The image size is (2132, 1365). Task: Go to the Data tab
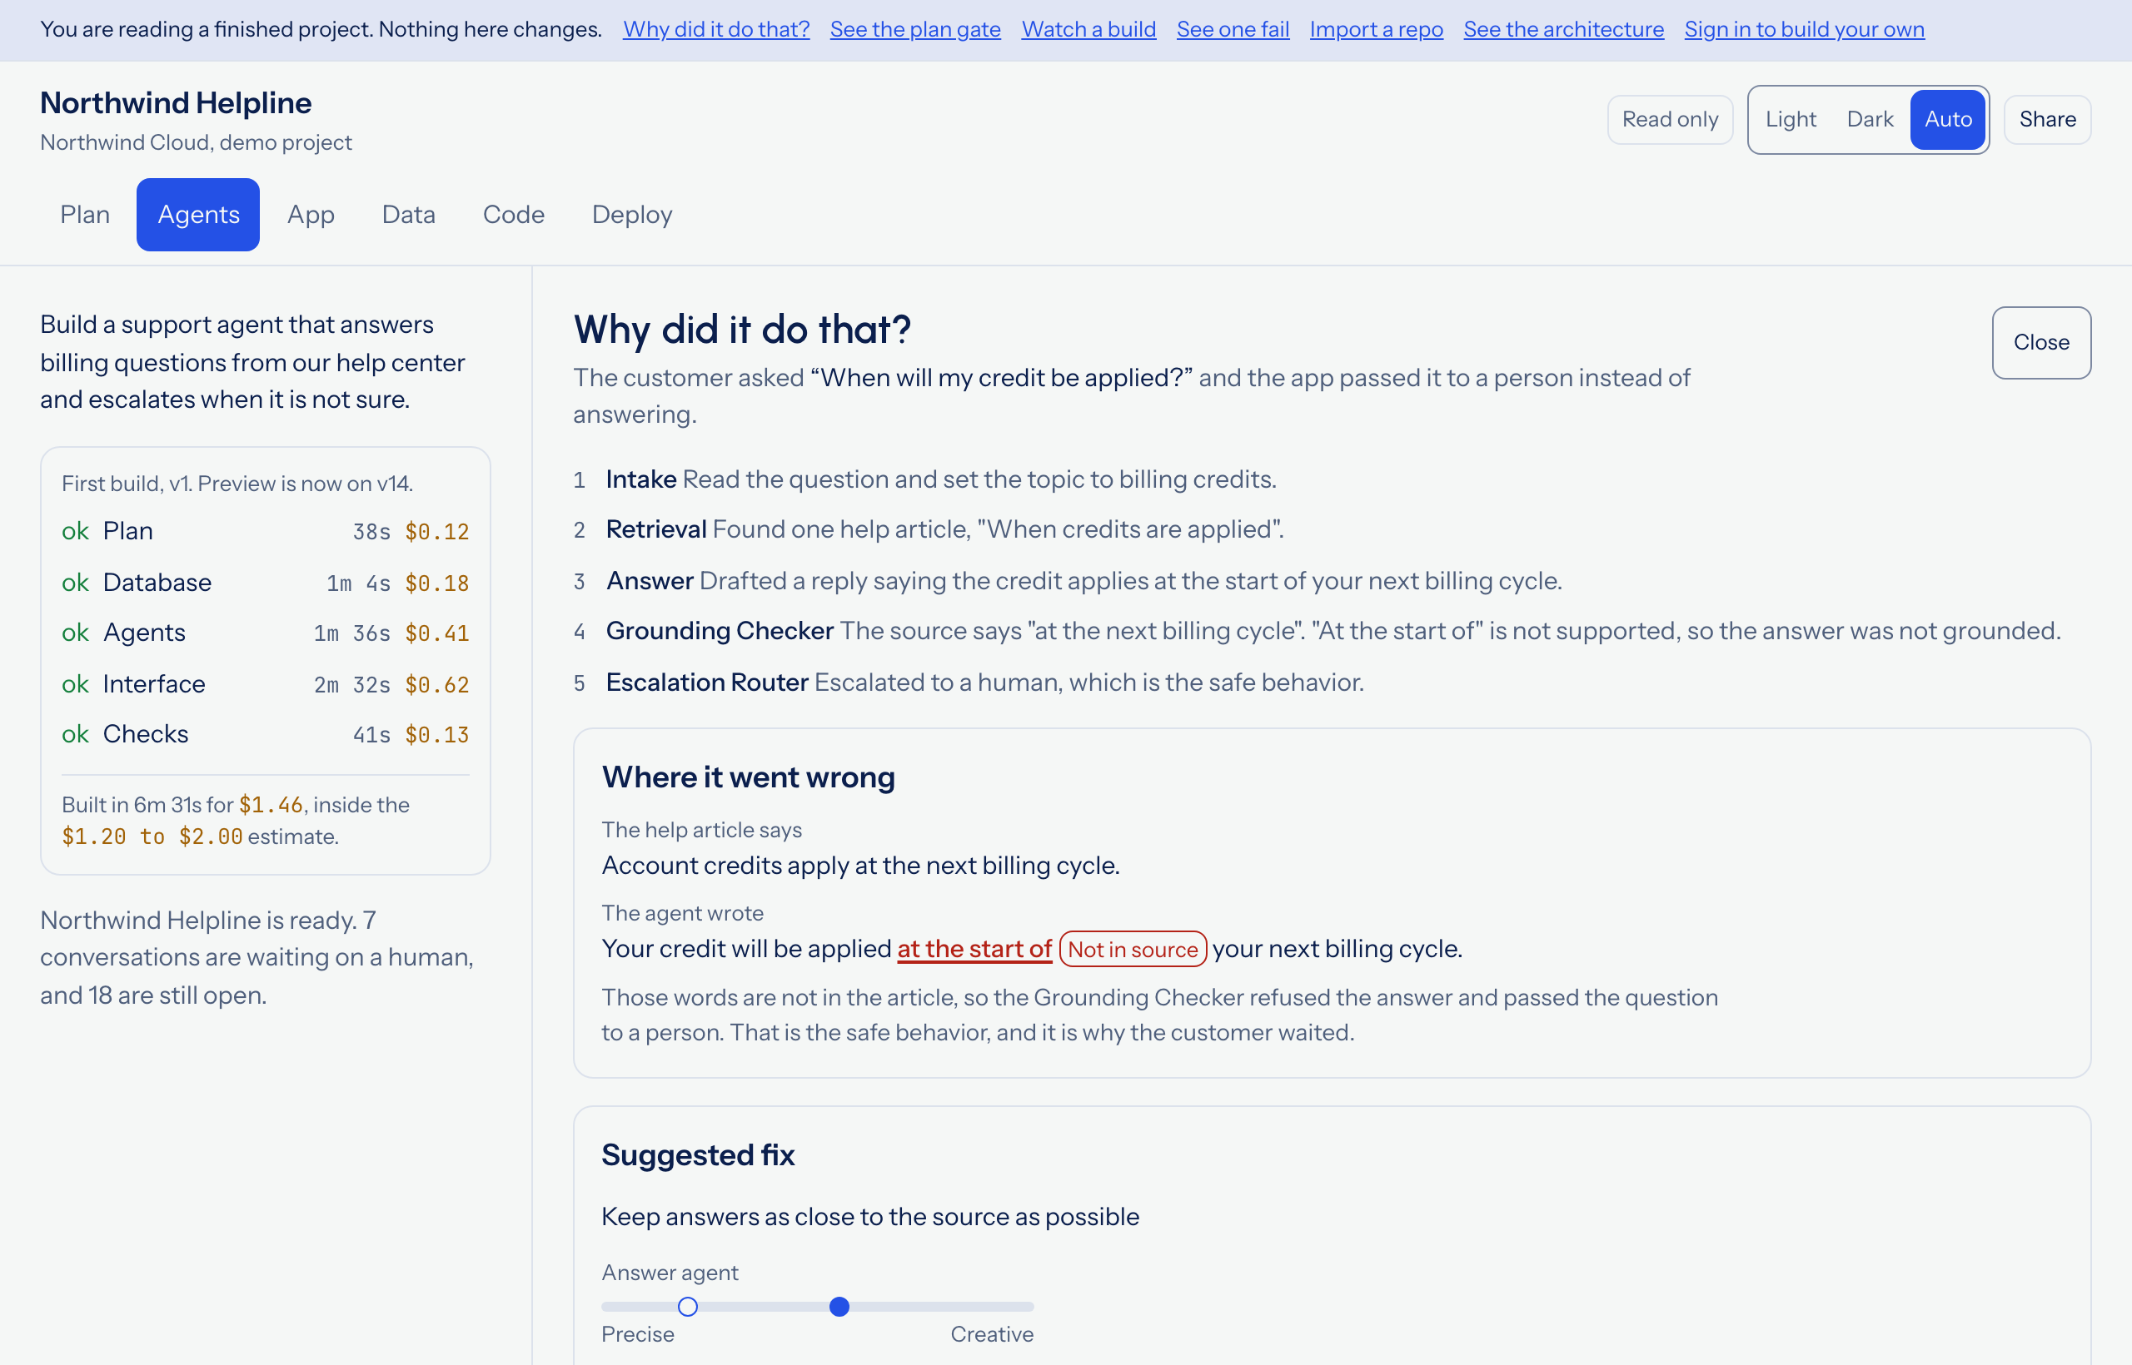(x=408, y=215)
